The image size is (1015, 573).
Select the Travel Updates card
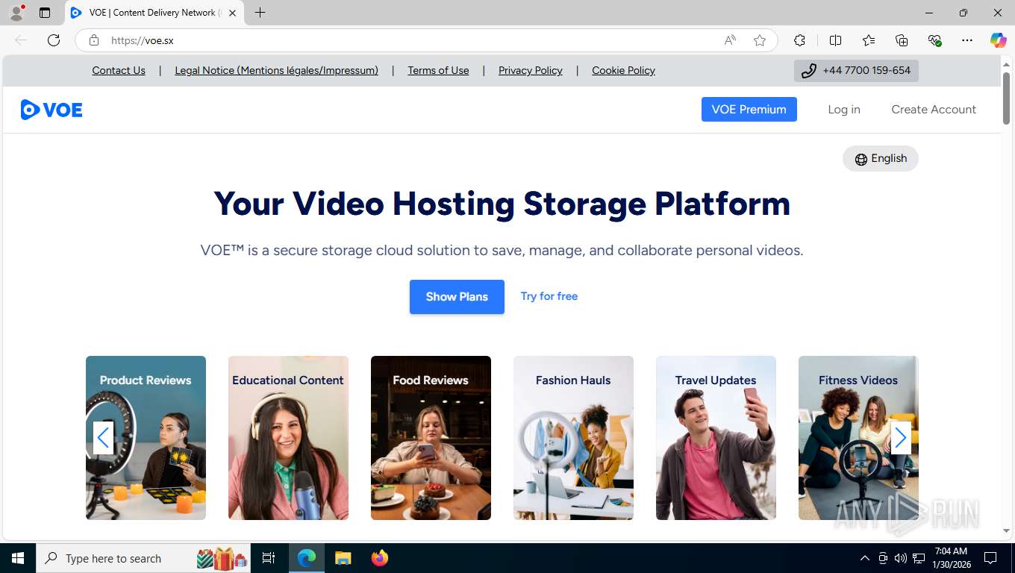point(716,438)
